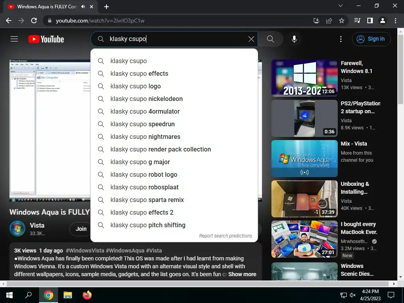Open Chrome three-dot menu

click(x=395, y=21)
